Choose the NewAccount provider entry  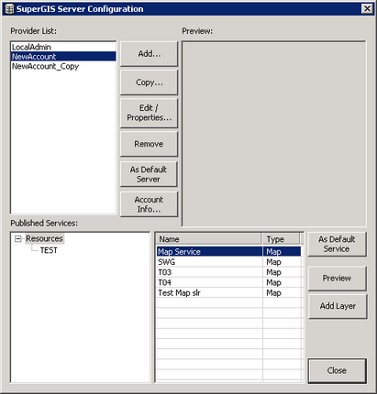[63, 57]
